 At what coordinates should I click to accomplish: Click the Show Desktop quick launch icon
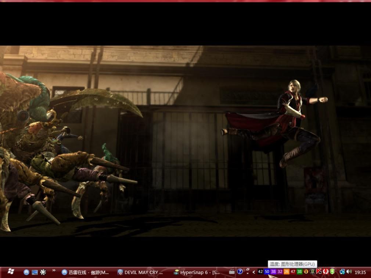(x=35, y=272)
